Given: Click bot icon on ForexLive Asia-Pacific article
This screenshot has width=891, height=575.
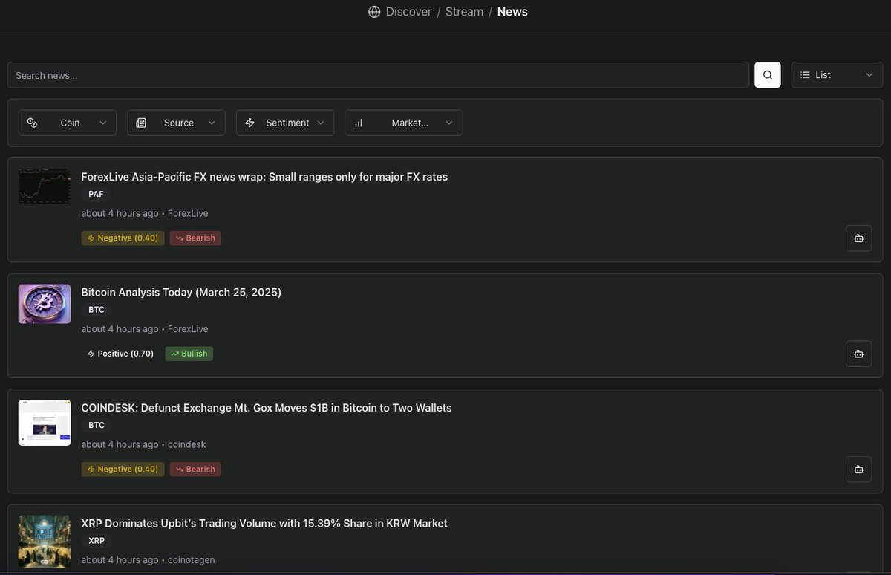Looking at the screenshot, I should coord(859,238).
